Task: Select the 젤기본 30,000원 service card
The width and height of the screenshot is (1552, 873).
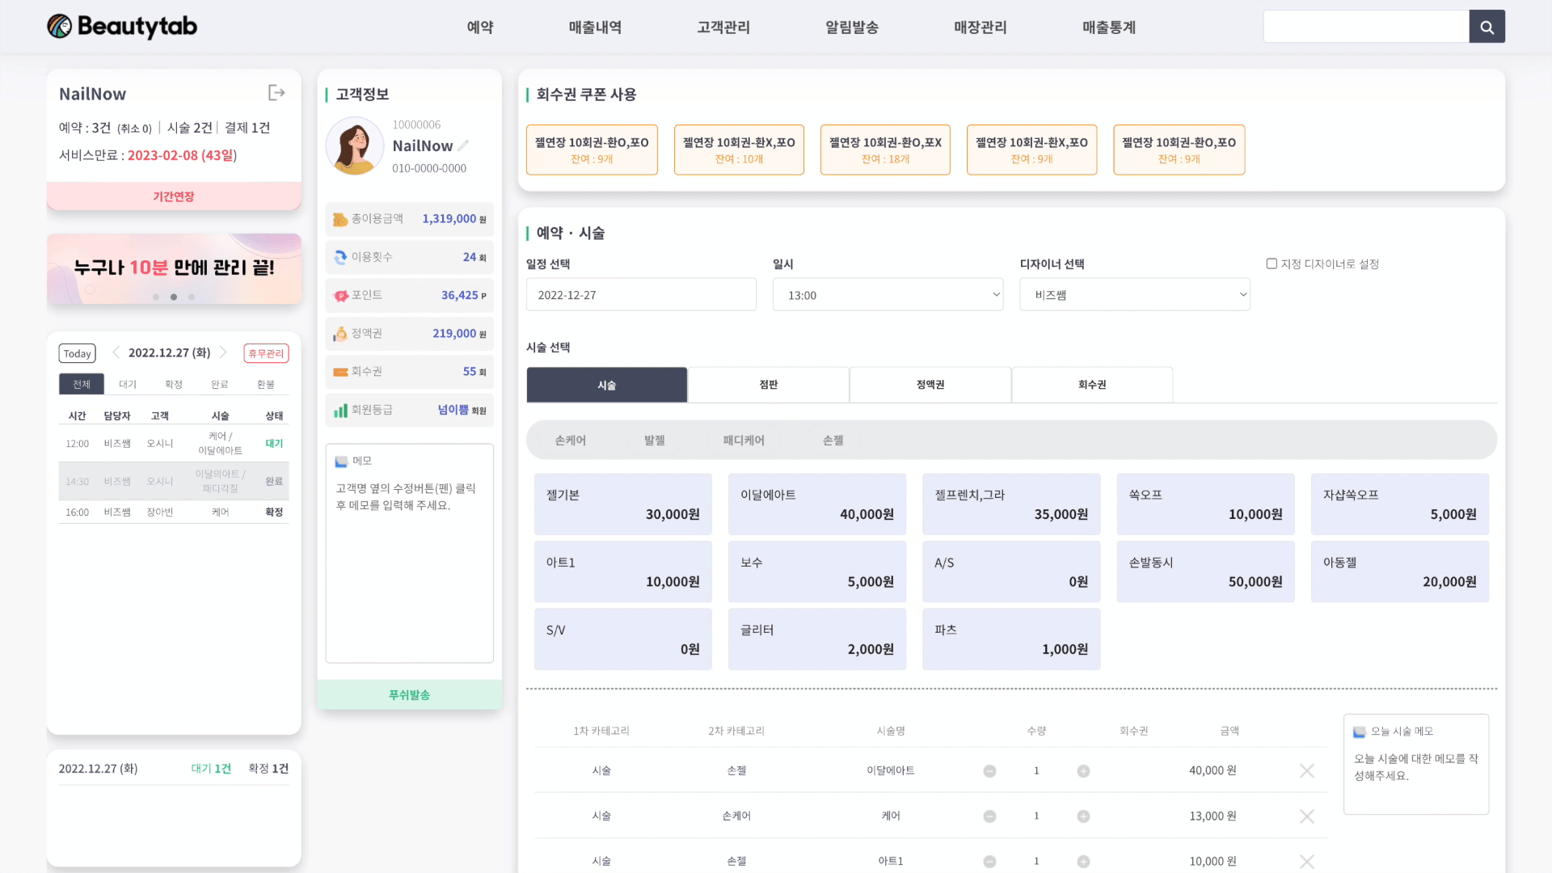Action: 622,504
